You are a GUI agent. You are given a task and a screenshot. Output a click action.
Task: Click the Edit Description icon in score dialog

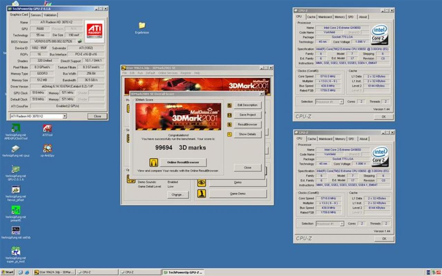click(230, 105)
